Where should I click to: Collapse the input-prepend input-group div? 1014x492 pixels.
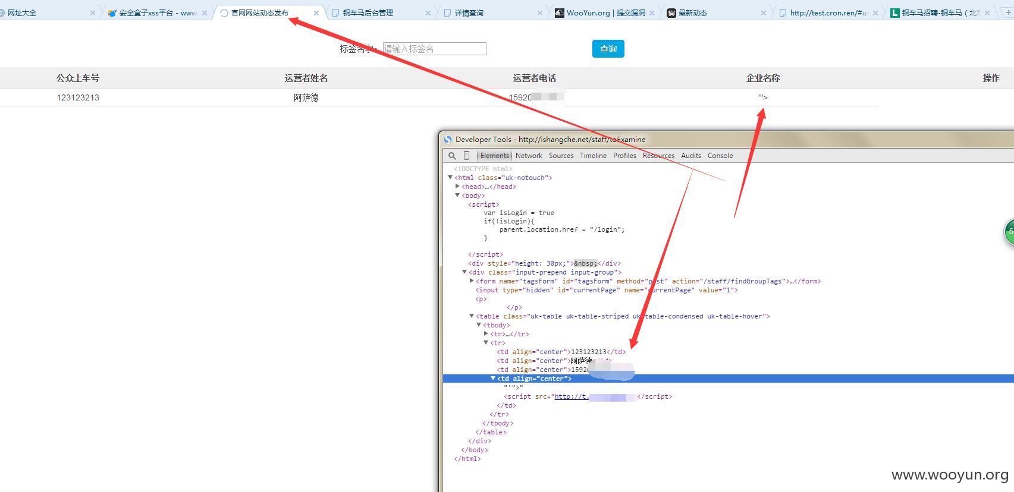(x=464, y=272)
